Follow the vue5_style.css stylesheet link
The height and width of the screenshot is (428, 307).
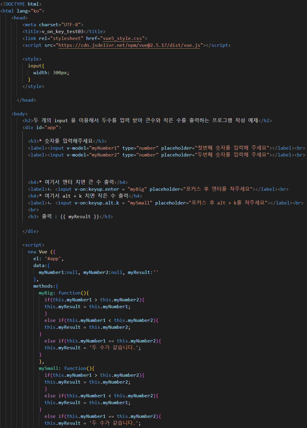122,38
